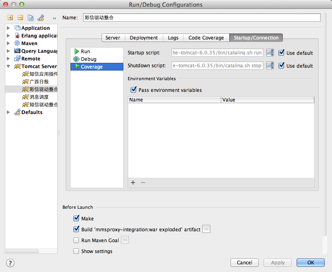This screenshot has width=332, height=272.
Task: Select the 消息调度 configuration
Action: coord(39,97)
